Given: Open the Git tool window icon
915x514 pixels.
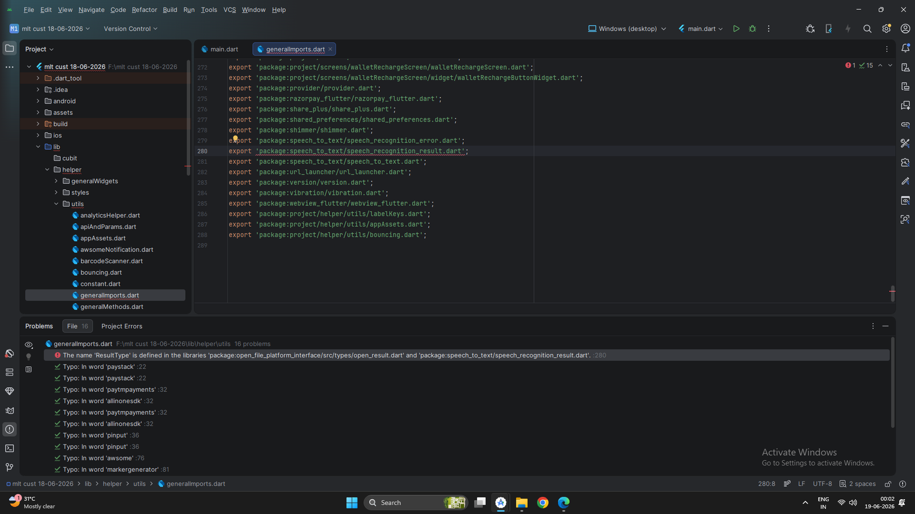Looking at the screenshot, I should tap(10, 467).
